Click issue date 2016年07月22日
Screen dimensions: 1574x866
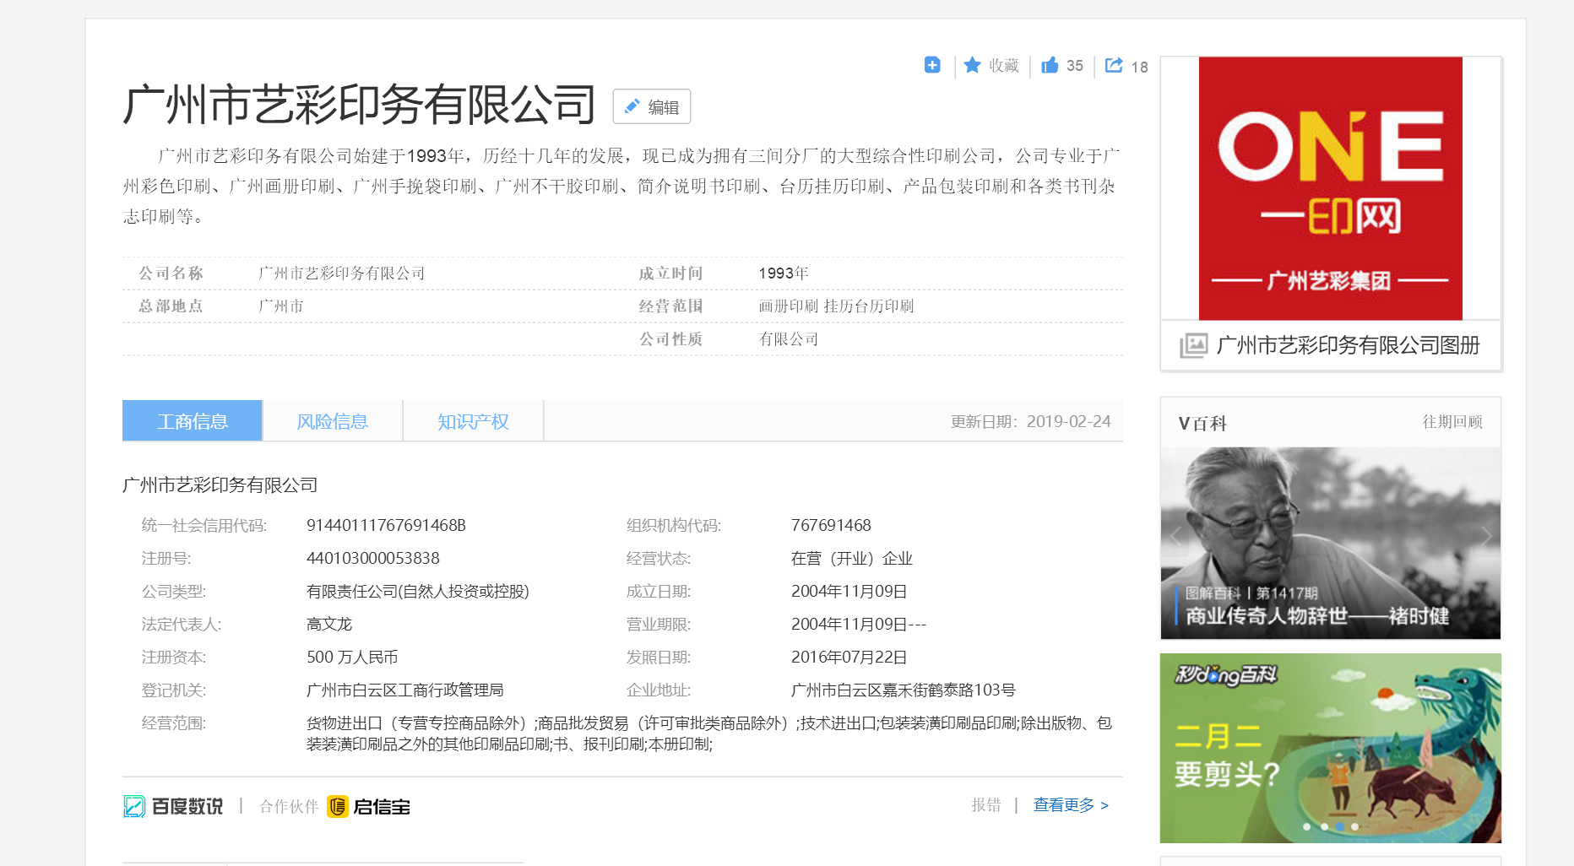click(x=849, y=657)
